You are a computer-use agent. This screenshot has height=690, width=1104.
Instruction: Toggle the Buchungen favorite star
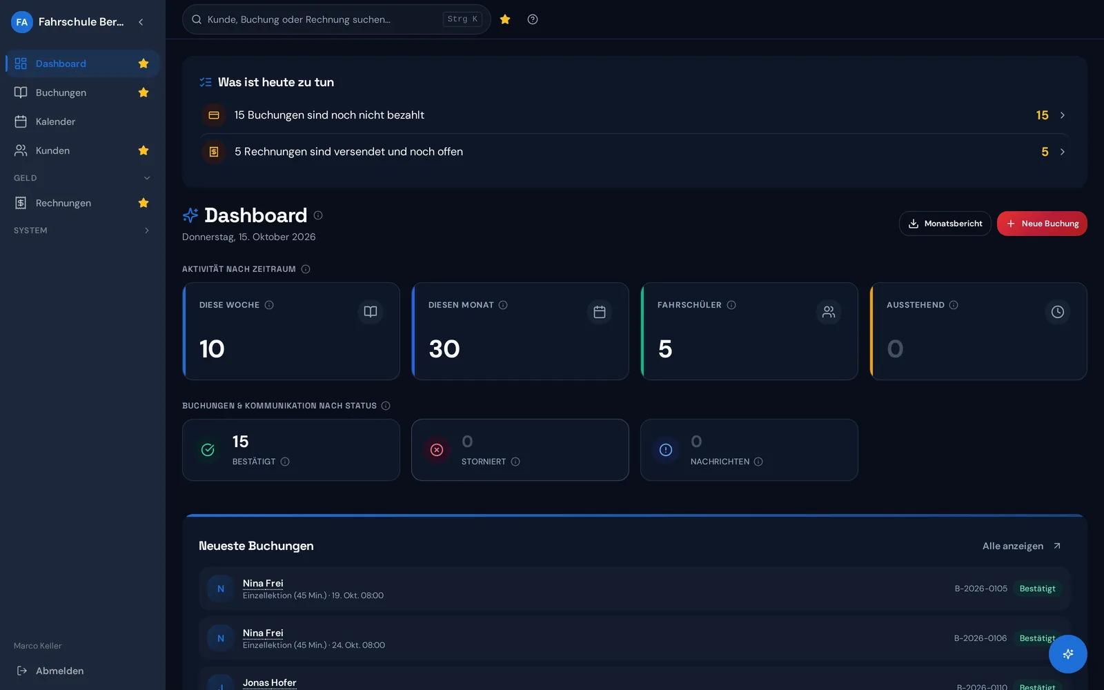click(x=144, y=92)
